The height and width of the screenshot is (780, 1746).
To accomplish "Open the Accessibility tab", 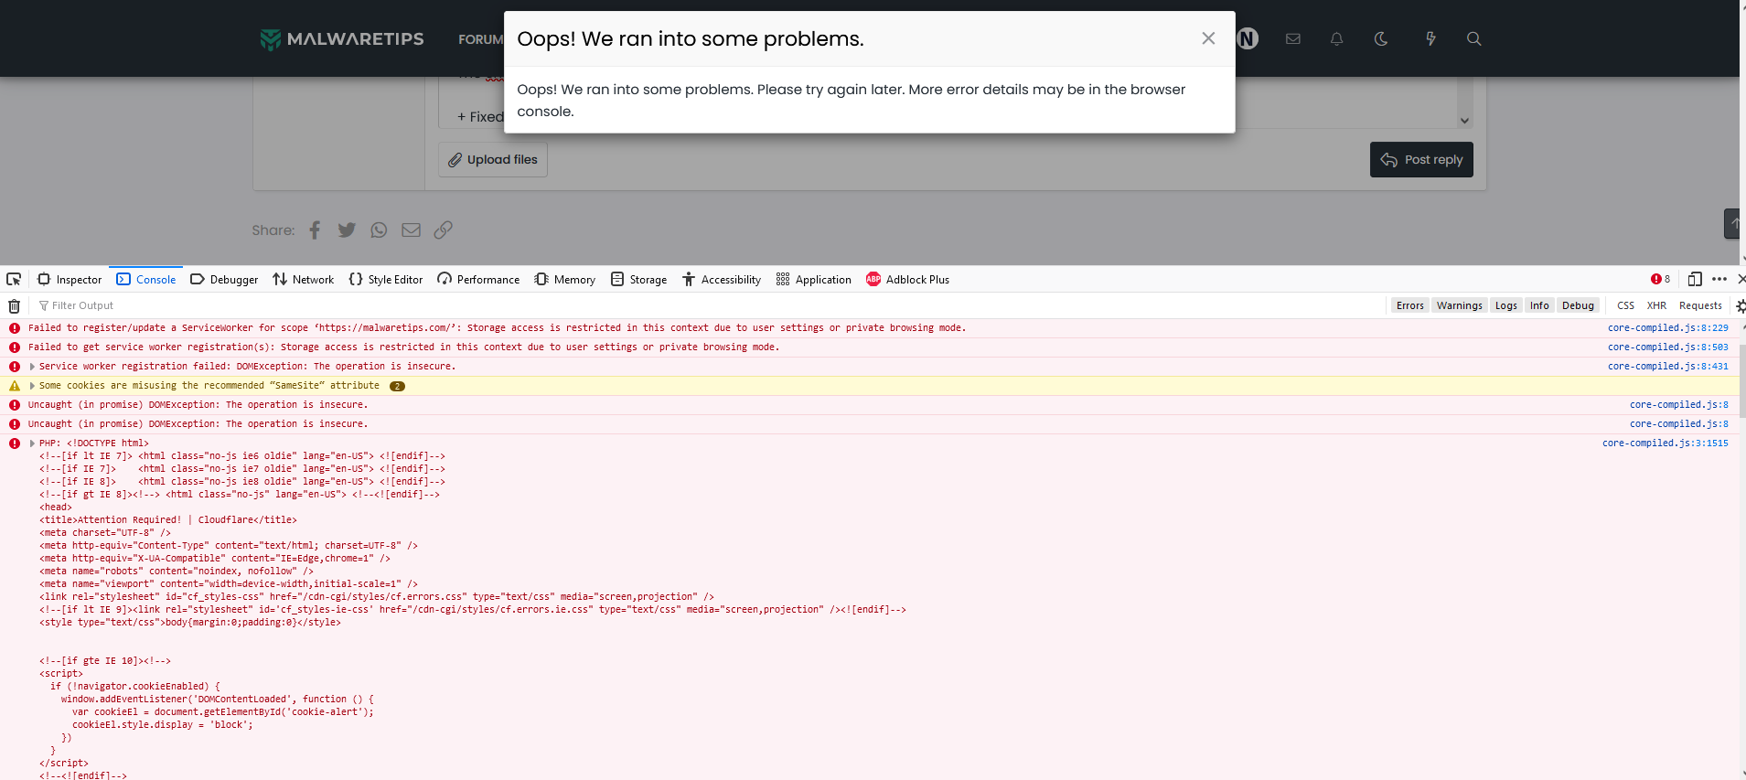I will [x=722, y=279].
